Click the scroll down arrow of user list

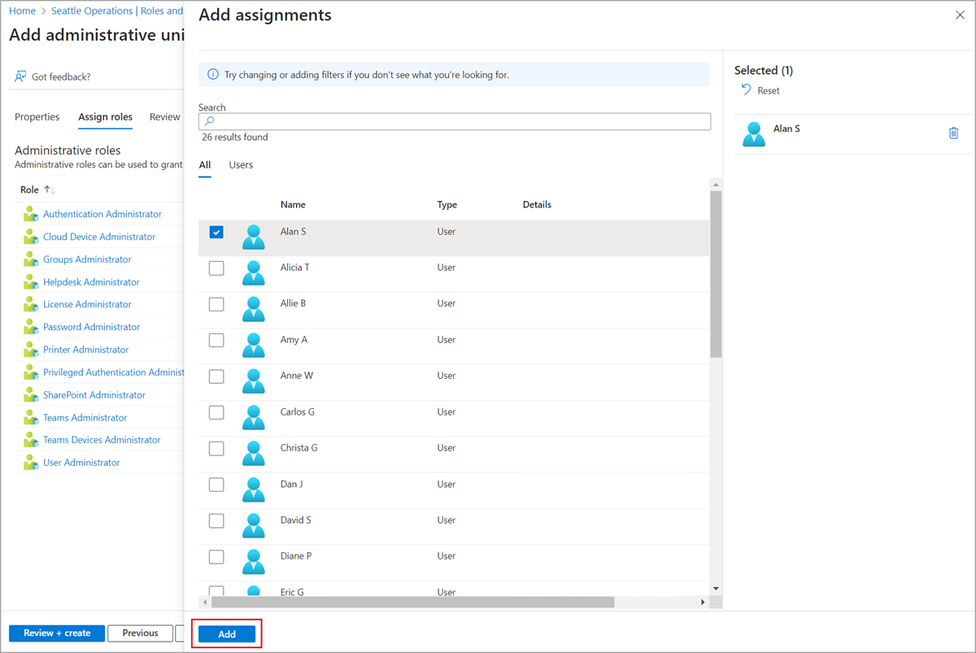point(716,589)
